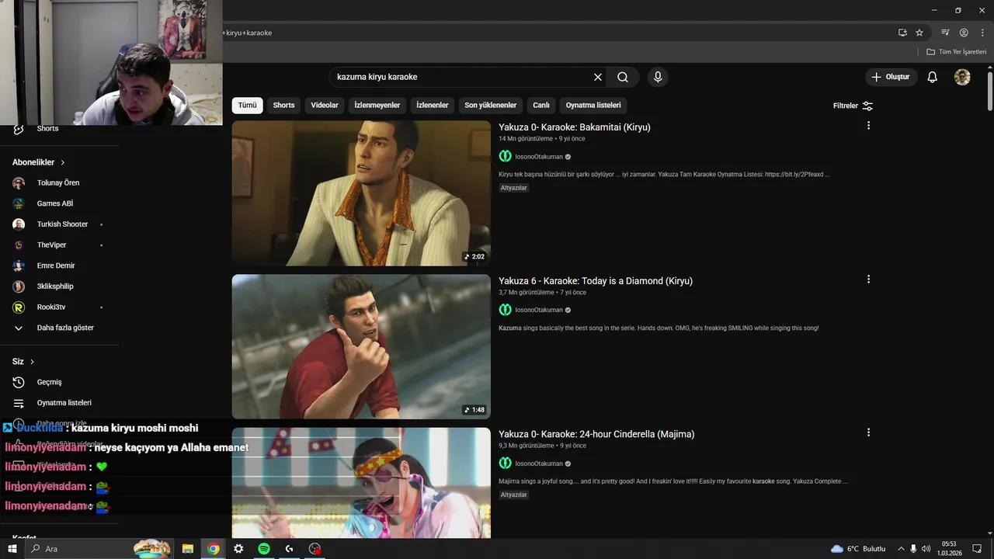This screenshot has width=994, height=559.
Task: Click title Yakuza 0- Karaoke: 24-hour Cinderella
Action: click(x=596, y=434)
